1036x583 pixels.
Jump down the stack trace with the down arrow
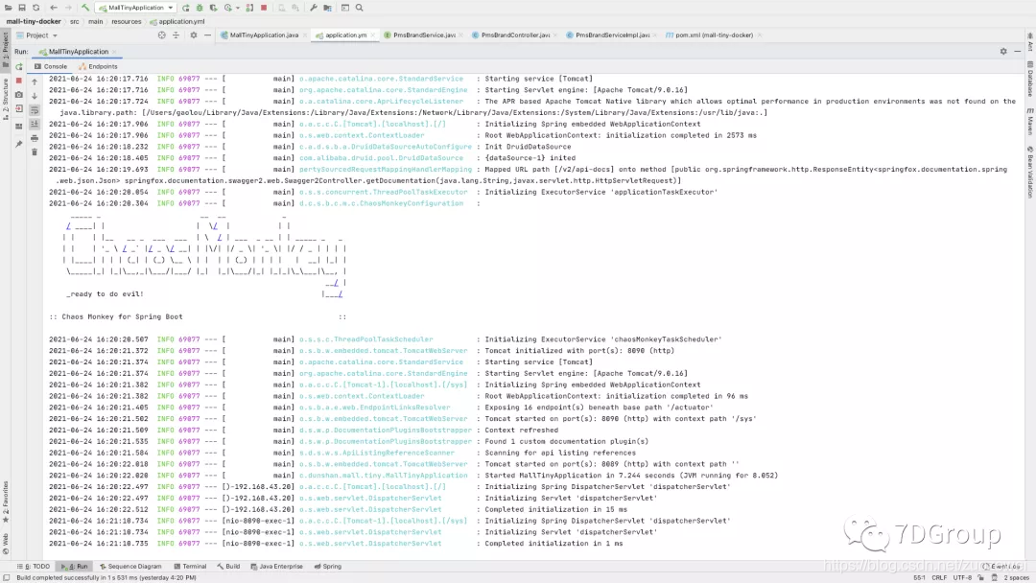pyautogui.click(x=35, y=96)
